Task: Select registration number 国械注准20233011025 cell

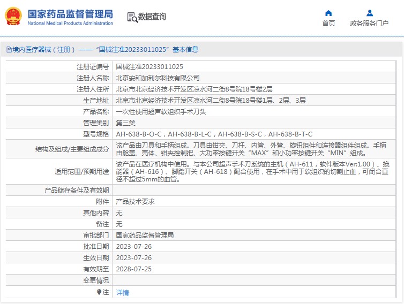Action: coord(149,67)
